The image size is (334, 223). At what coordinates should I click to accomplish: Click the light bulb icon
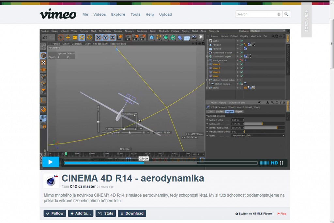coord(201,37)
